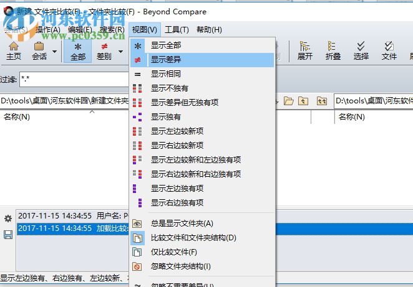The width and height of the screenshot is (413, 287).
Task: Expand the 会话 toolbar dropdown arrow
Action: coord(54,52)
